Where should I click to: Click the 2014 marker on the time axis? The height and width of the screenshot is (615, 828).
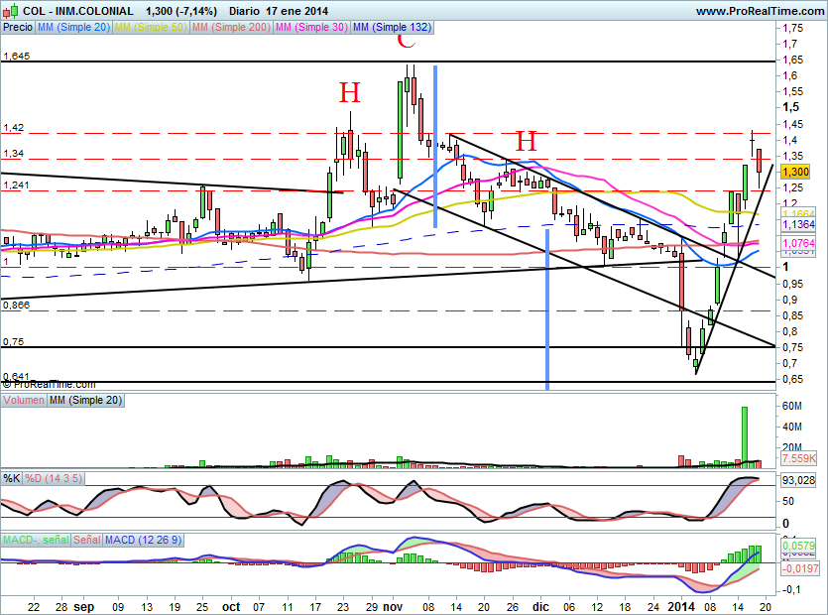pos(681,604)
